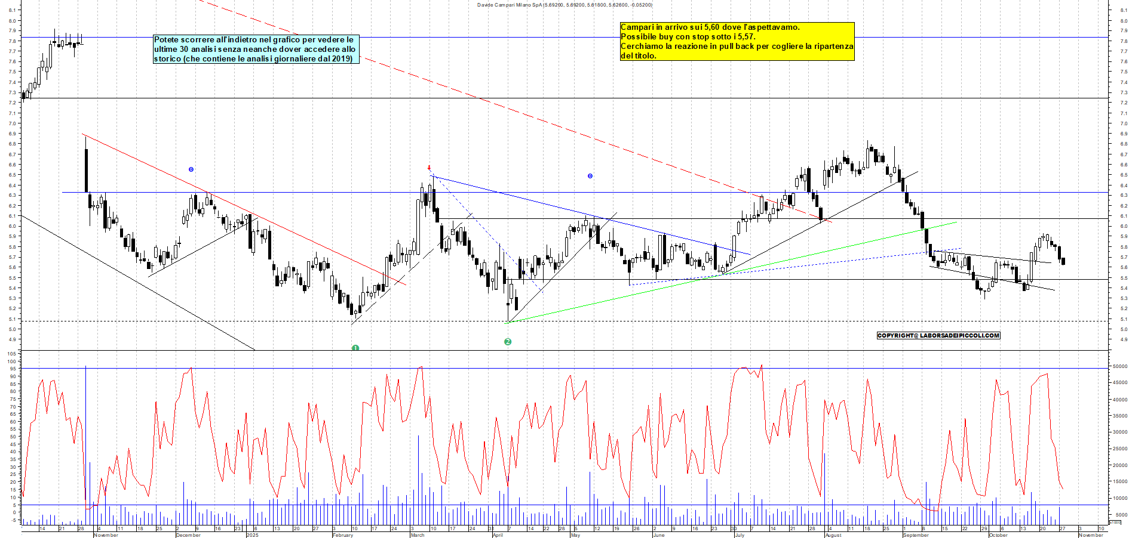The width and height of the screenshot is (1129, 538).
Task: Select the green circled "1" marker below February
Action: click(x=355, y=347)
